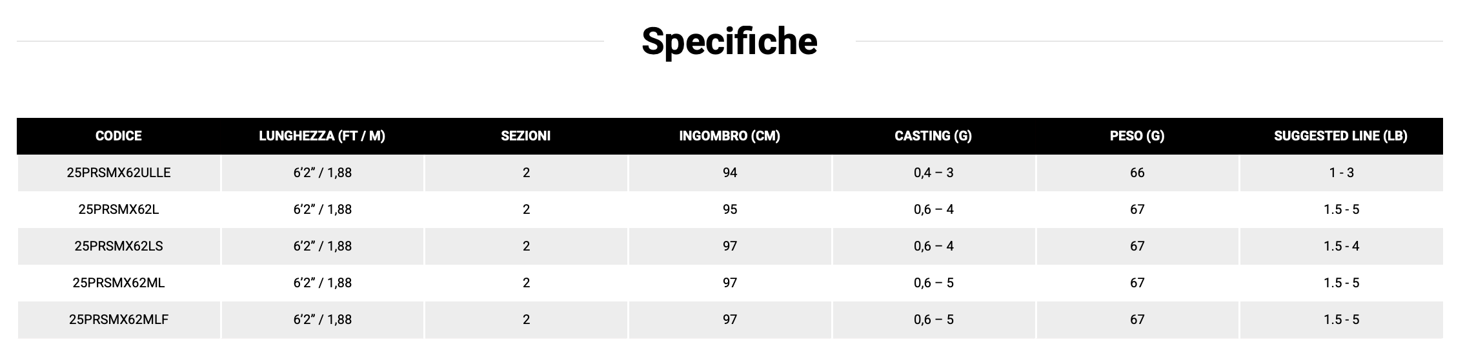Select the suggested line value 1 - 3
Viewport: 1465px width, 362px height.
[1341, 173]
